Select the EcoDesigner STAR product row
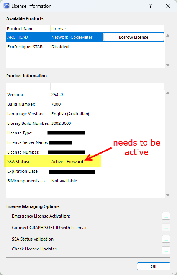 pos(85,47)
